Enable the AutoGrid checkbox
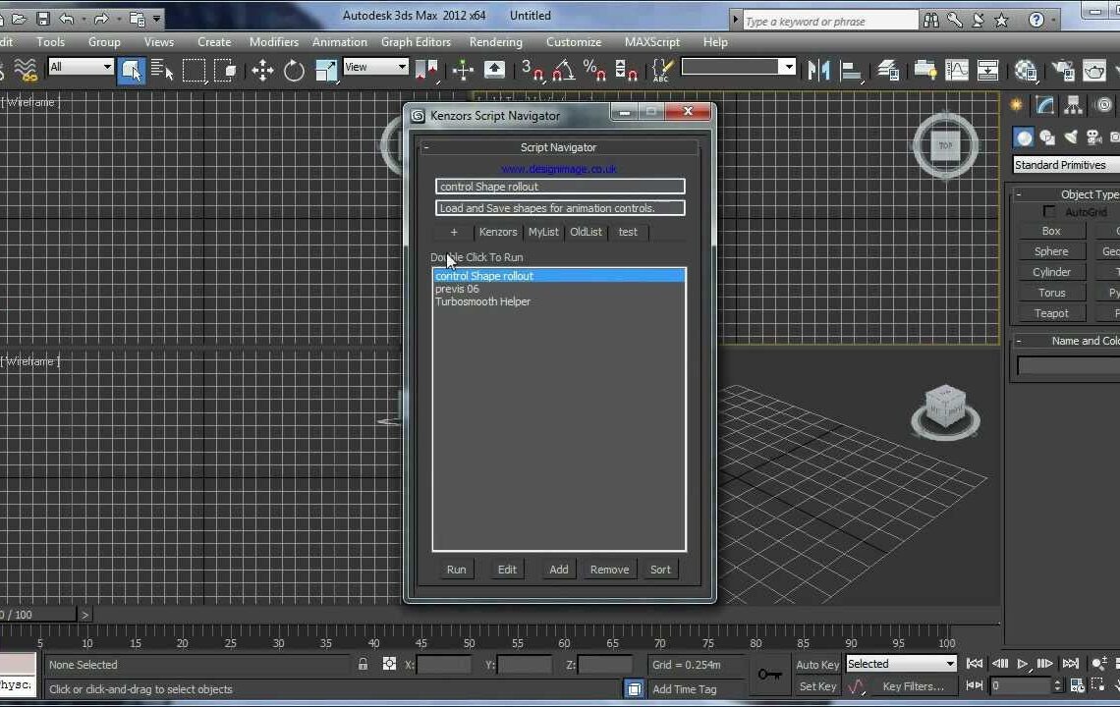This screenshot has height=707, width=1120. 1049,211
